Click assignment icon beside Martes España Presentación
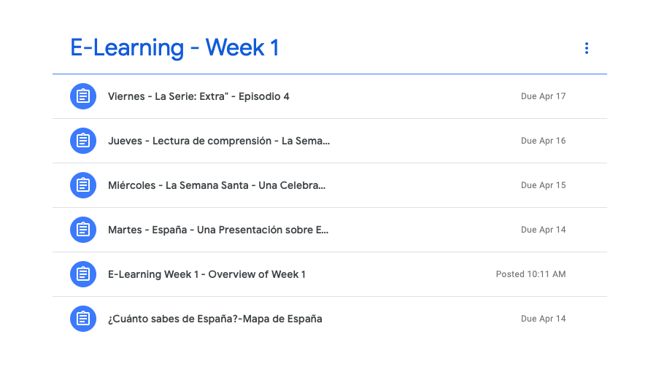 point(83,230)
